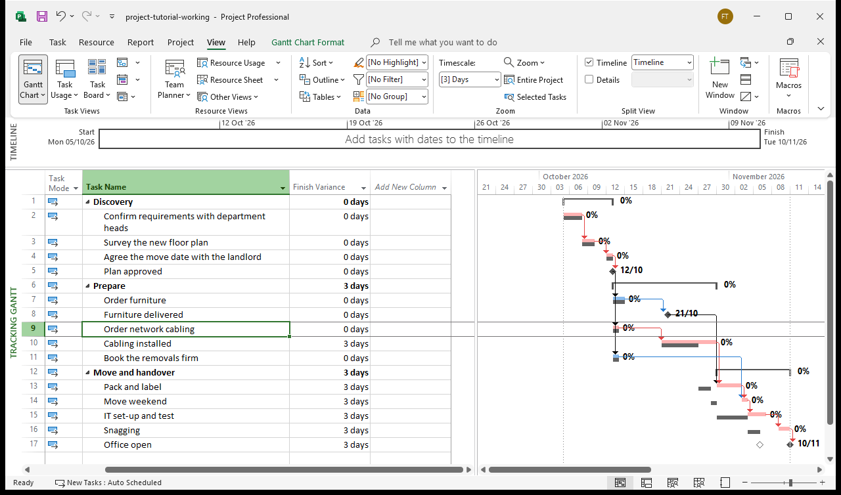Click the Redo arrow icon

pos(87,16)
